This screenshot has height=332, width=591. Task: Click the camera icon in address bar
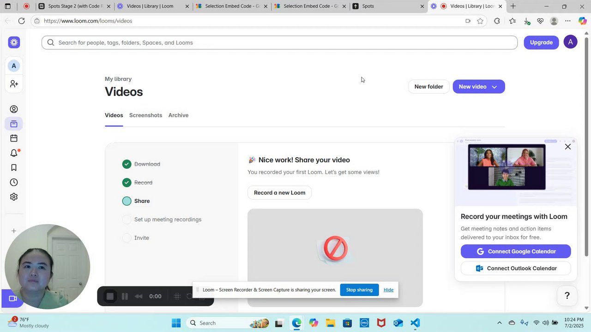(x=468, y=21)
